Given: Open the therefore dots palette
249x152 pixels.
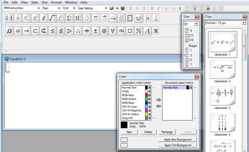Looking at the screenshot, I should click(x=78, y=31).
